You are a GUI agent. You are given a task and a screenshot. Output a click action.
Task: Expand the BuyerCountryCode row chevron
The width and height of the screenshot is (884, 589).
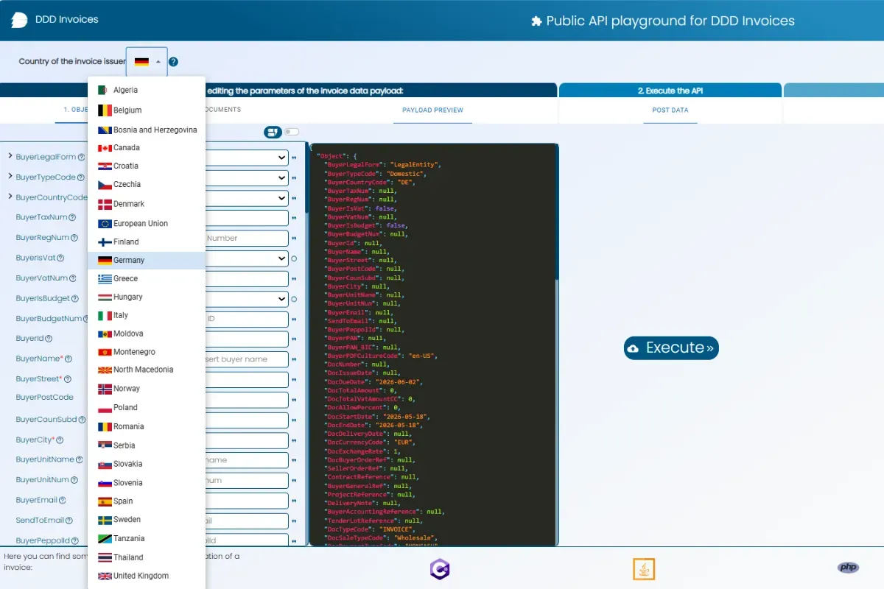tap(10, 197)
